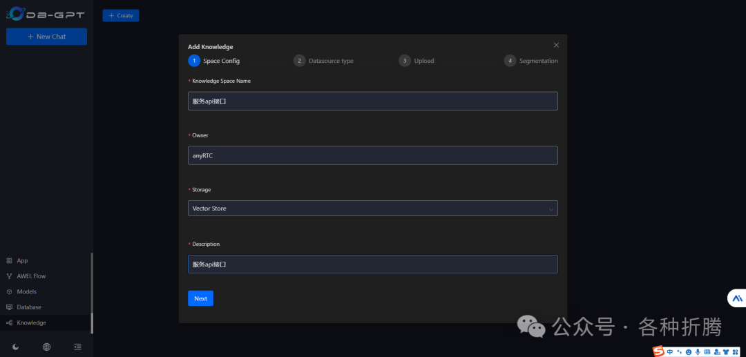
Task: Open AWEL Flow in sidebar
Action: tap(46, 276)
